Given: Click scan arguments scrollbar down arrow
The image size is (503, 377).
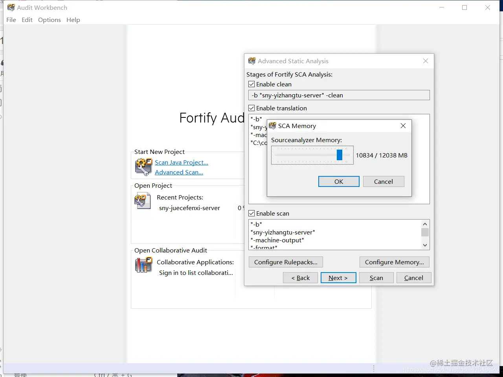Looking at the screenshot, I should [x=425, y=245].
